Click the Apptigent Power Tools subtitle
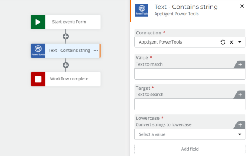 click(176, 14)
